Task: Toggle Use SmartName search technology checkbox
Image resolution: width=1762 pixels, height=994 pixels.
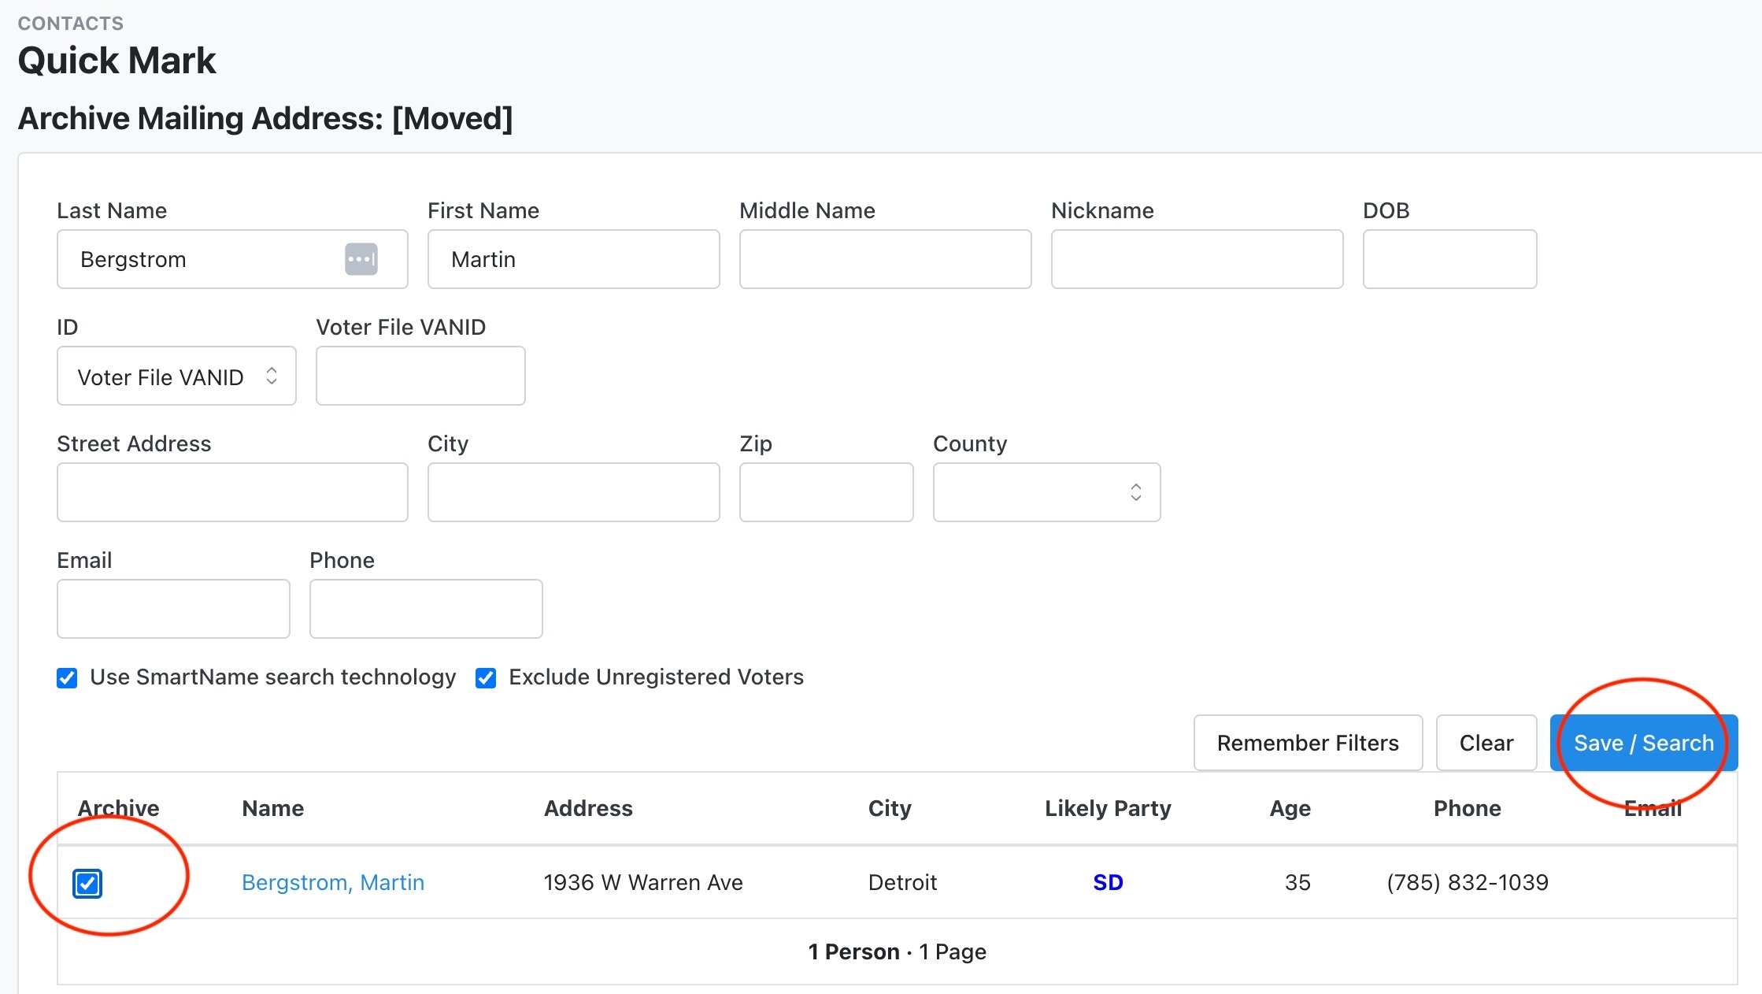Action: click(x=68, y=678)
